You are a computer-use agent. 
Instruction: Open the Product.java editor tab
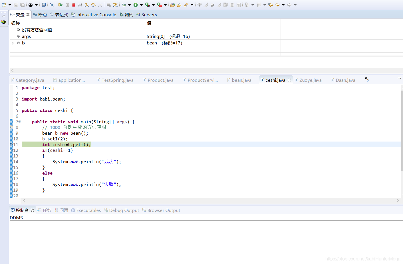point(158,80)
